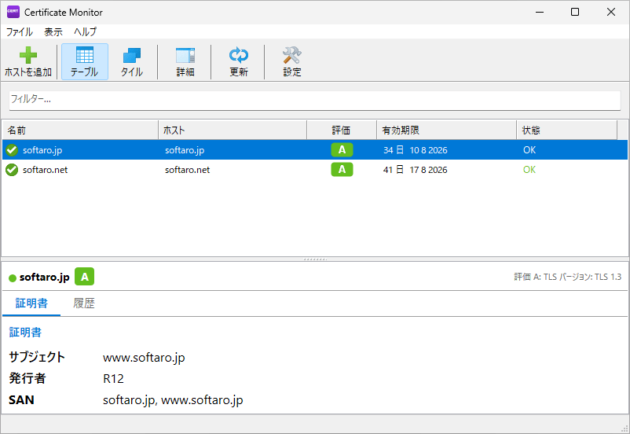630x434 pixels.
Task: Open 設定 (Settings) from the toolbar
Action: (292, 61)
